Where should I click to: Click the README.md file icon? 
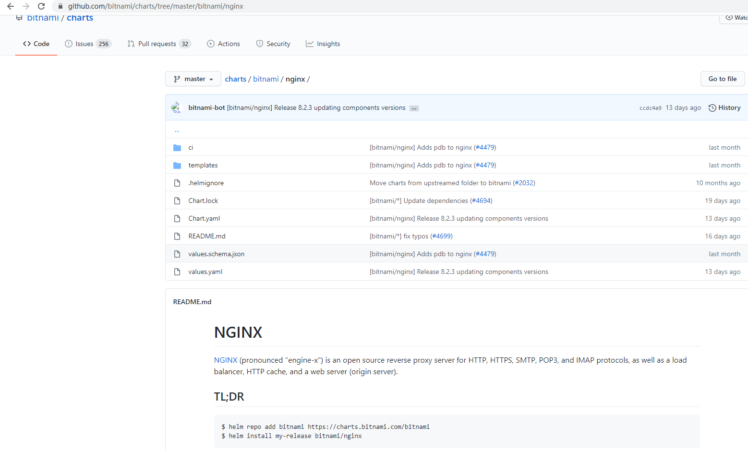pyautogui.click(x=177, y=236)
